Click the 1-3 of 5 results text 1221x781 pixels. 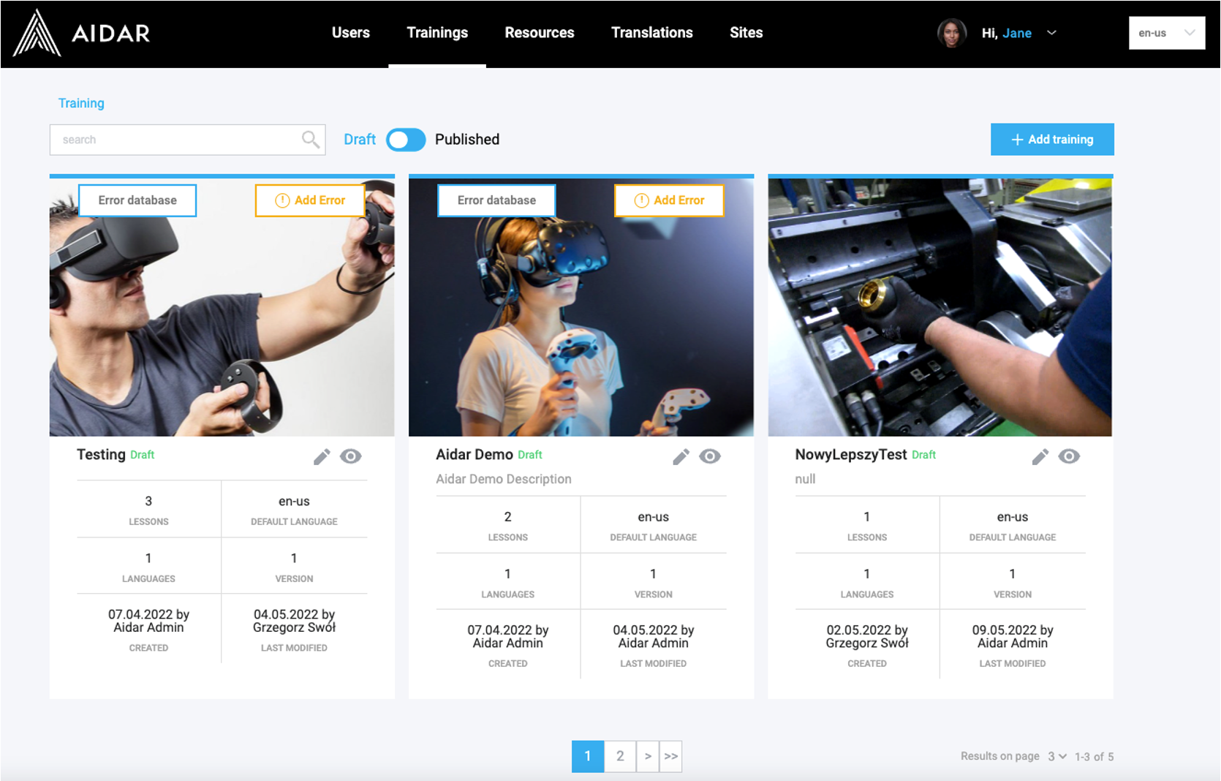[x=1094, y=757]
